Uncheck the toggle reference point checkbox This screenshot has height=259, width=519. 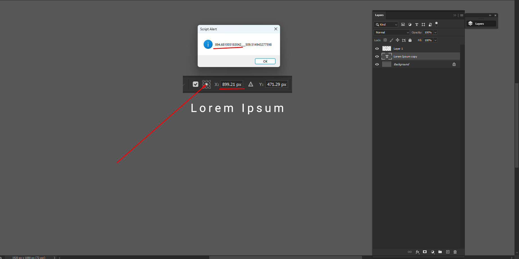click(195, 84)
